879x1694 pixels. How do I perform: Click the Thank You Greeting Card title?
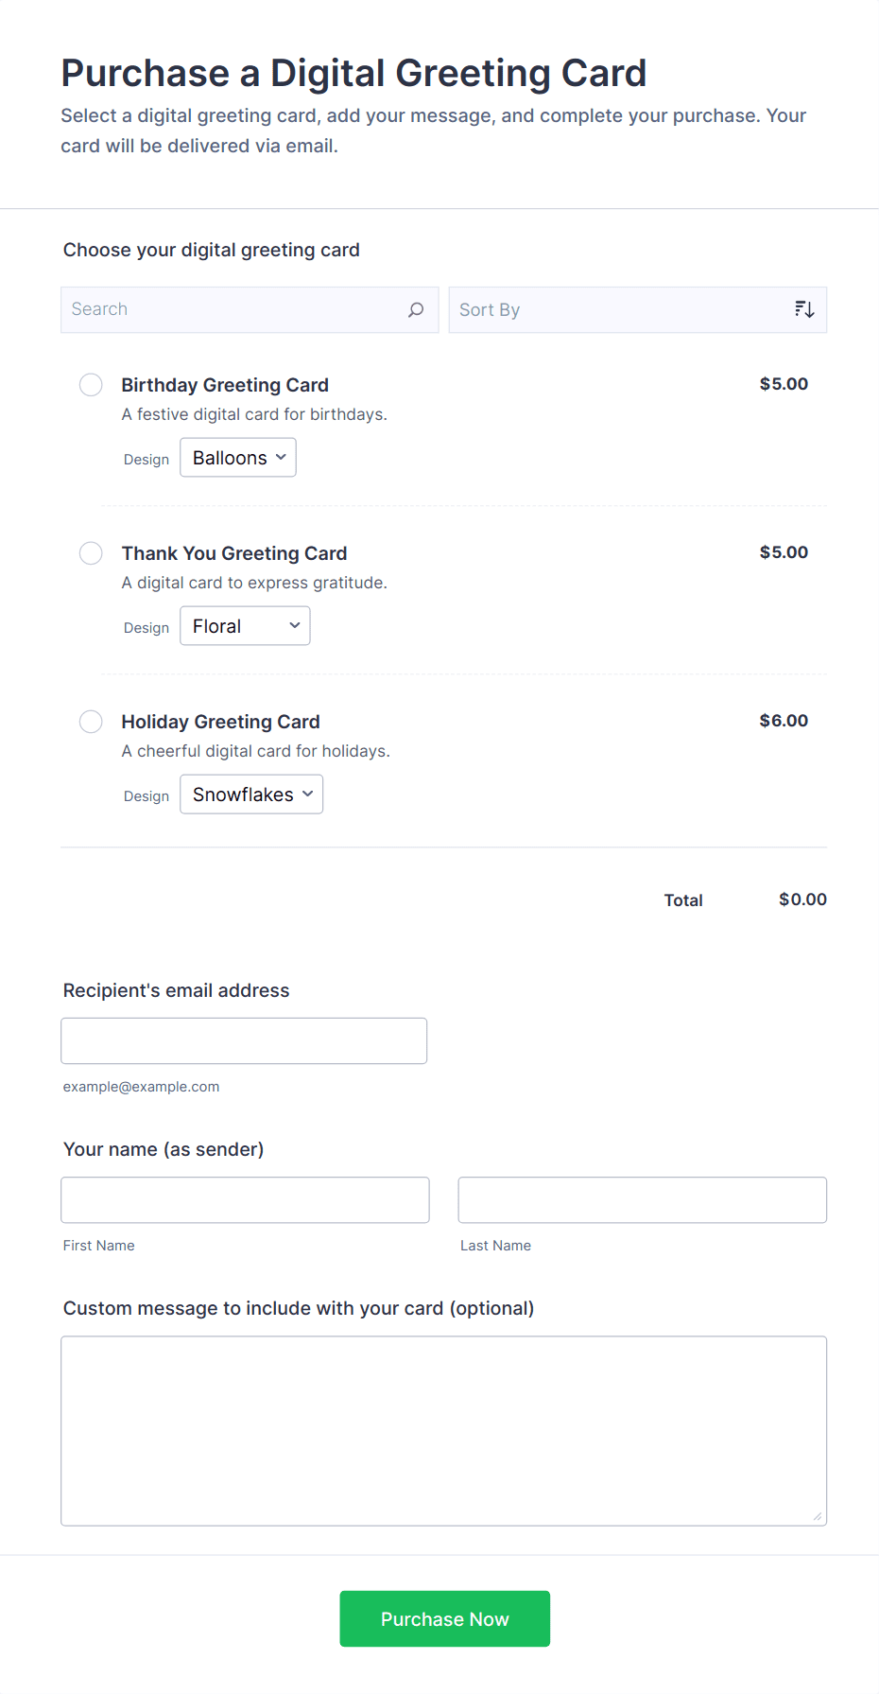coord(234,553)
